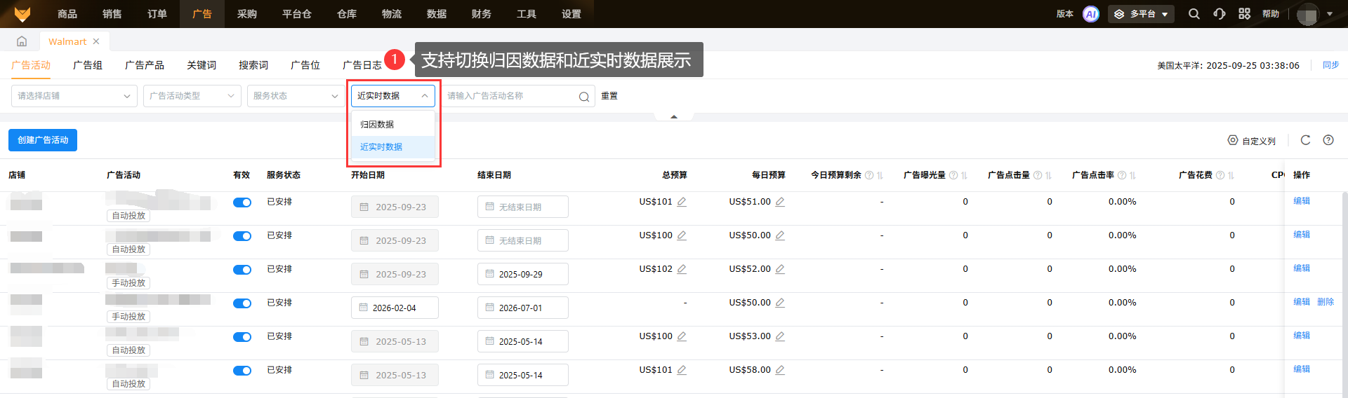Sort by 广告曝光量 column arrows
The width and height of the screenshot is (1348, 398).
coord(964,175)
